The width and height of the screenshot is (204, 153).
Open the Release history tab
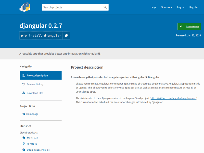35,84
